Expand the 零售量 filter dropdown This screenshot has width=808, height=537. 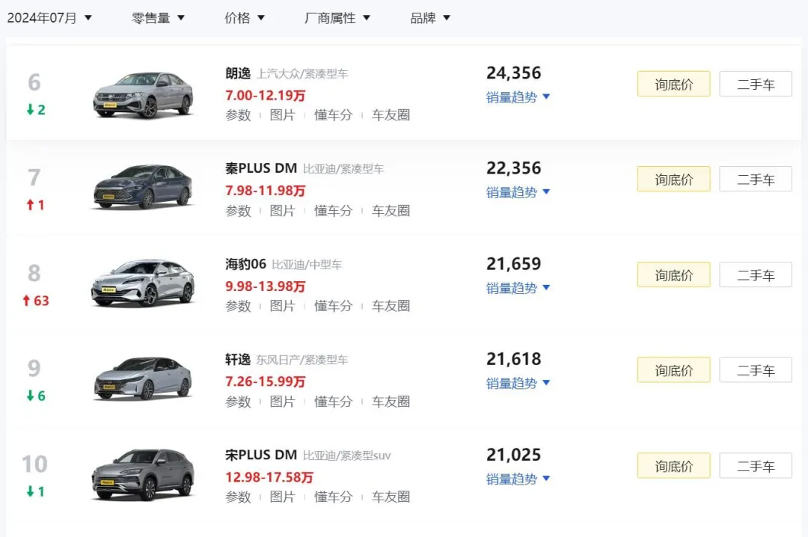(x=158, y=18)
